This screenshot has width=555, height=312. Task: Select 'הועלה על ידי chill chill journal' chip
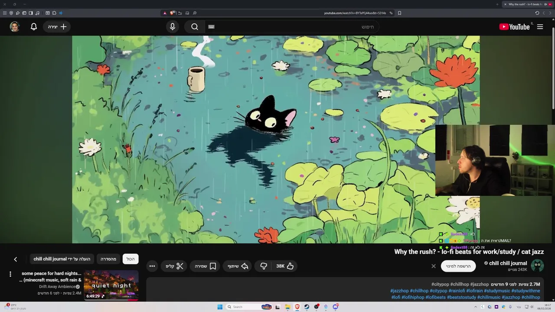click(x=62, y=259)
